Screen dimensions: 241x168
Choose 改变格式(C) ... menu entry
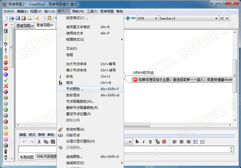tap(90, 18)
